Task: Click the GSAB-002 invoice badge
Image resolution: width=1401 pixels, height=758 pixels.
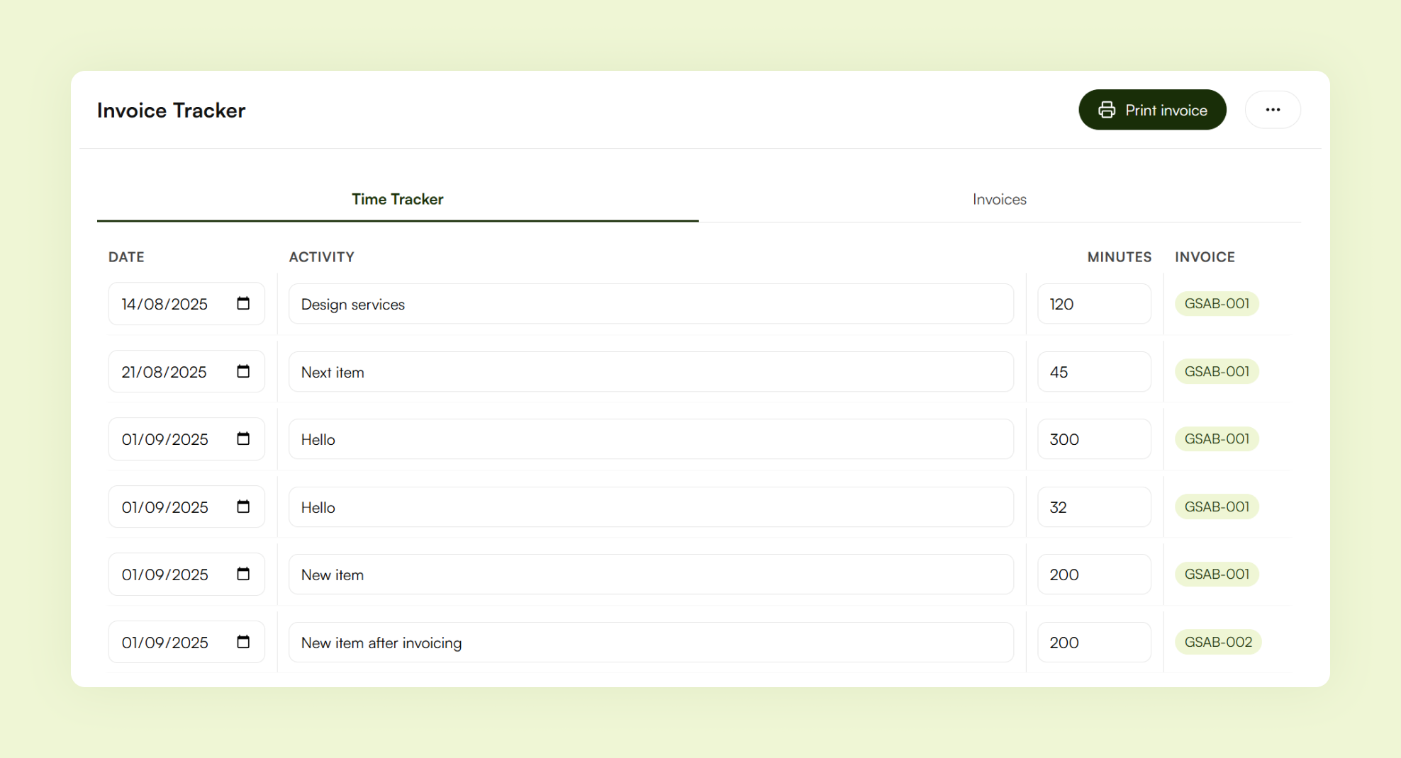Action: pos(1218,642)
